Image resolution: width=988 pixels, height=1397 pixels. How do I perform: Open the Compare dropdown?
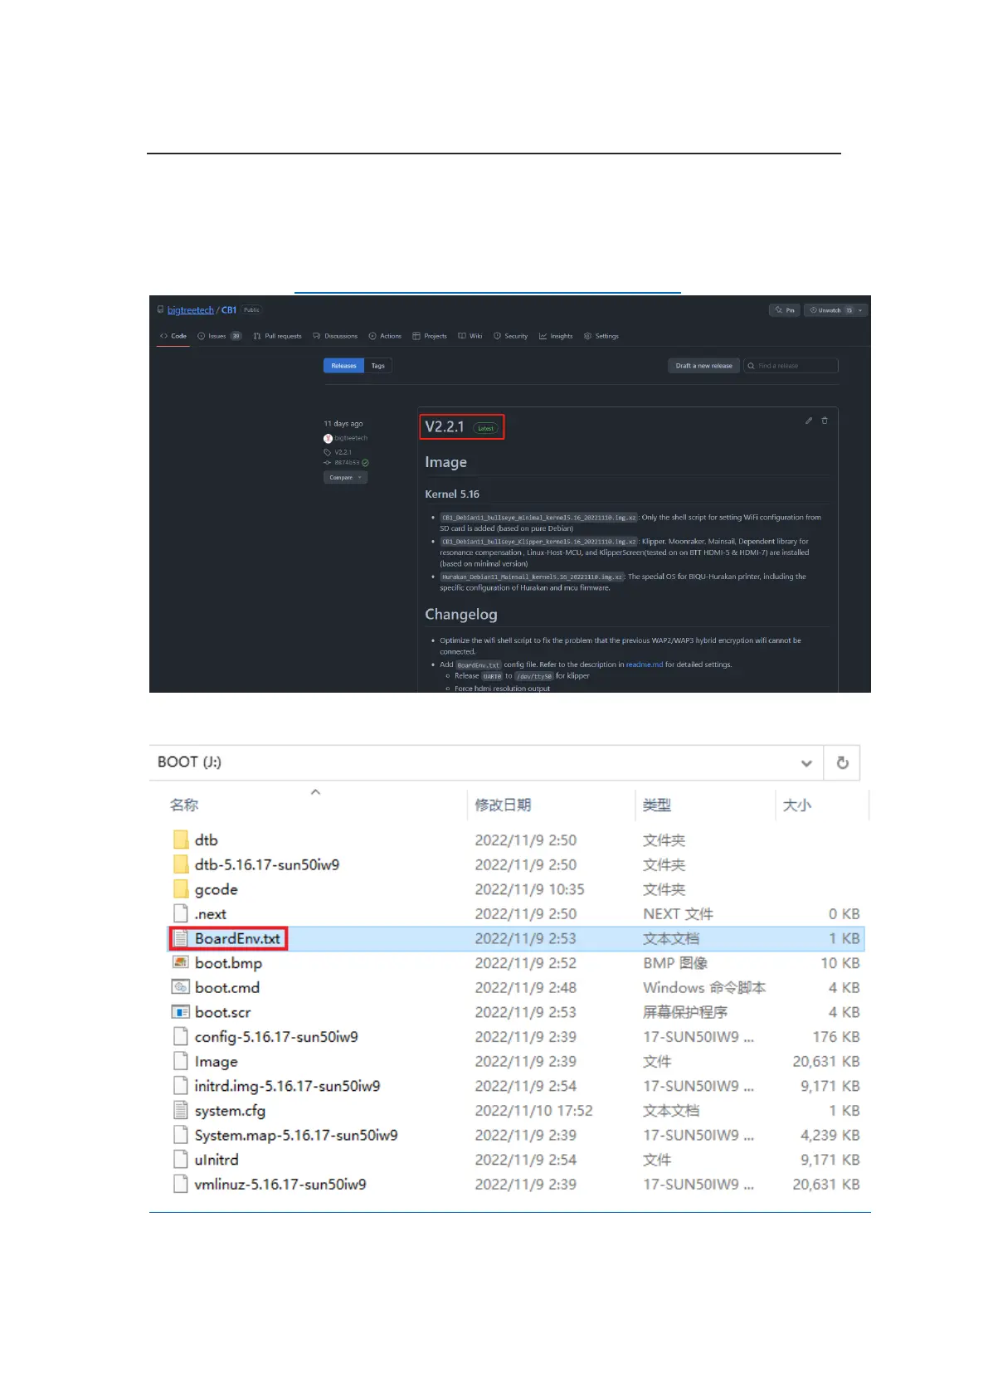(x=345, y=478)
